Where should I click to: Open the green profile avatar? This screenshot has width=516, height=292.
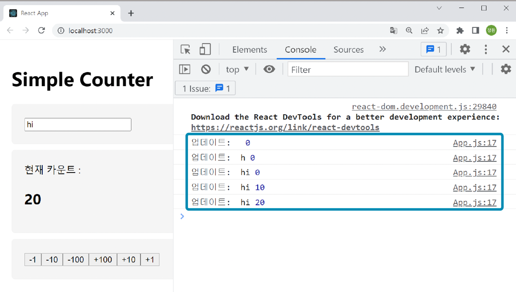pos(491,30)
